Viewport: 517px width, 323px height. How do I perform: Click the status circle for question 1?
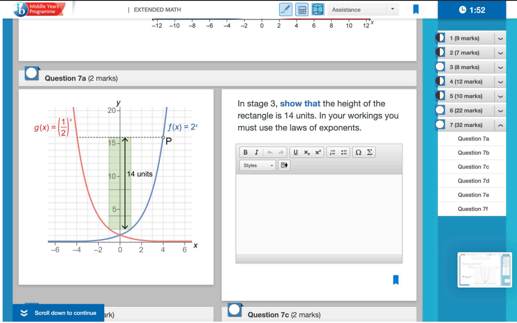click(x=440, y=38)
